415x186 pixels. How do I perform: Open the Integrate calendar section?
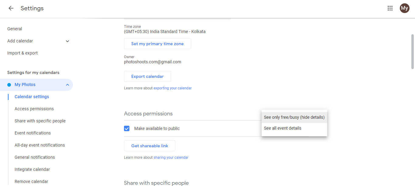click(x=32, y=169)
